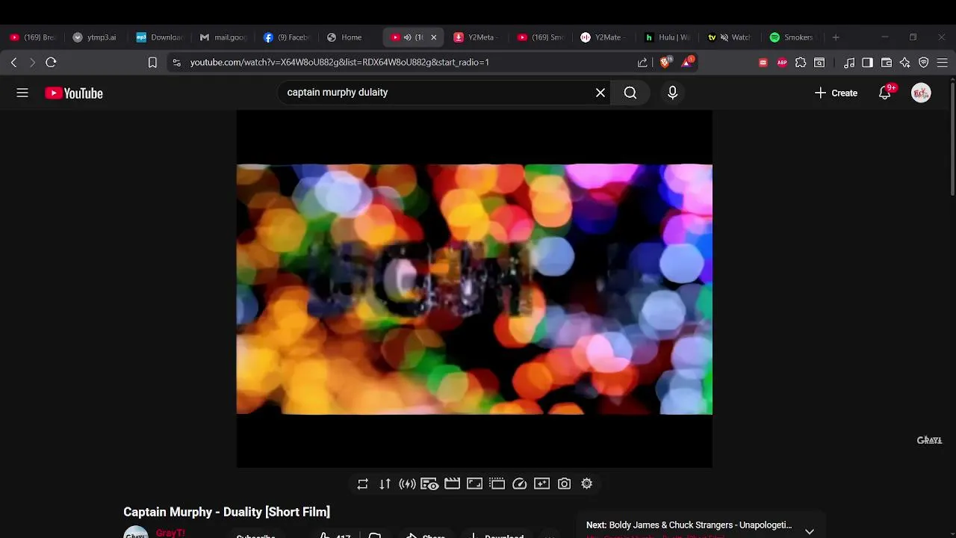The width and height of the screenshot is (956, 538).
Task: Switch to the mail.google tab
Action: [223, 37]
